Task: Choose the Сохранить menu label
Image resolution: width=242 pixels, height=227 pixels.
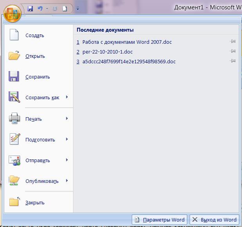Action: (38, 77)
